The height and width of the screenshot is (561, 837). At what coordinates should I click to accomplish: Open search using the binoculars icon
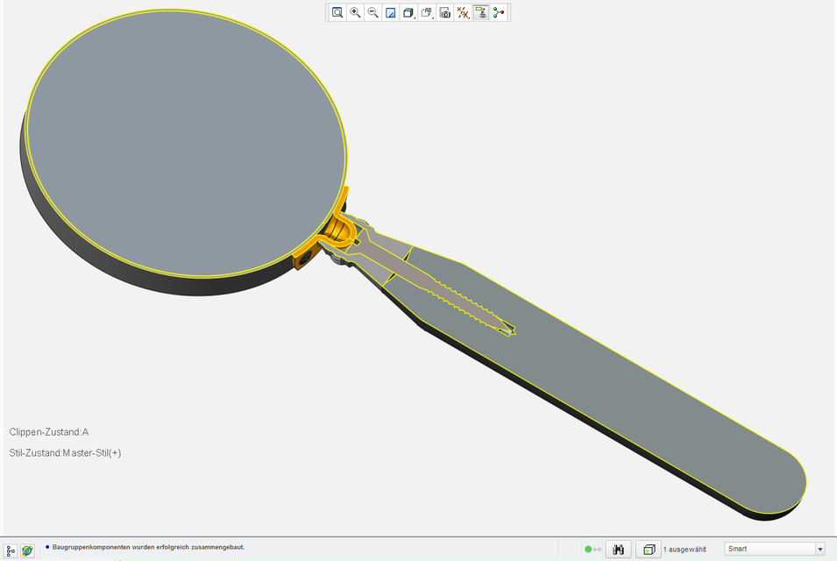[618, 549]
